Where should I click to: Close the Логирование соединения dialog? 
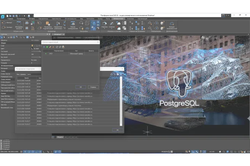coord(122,69)
